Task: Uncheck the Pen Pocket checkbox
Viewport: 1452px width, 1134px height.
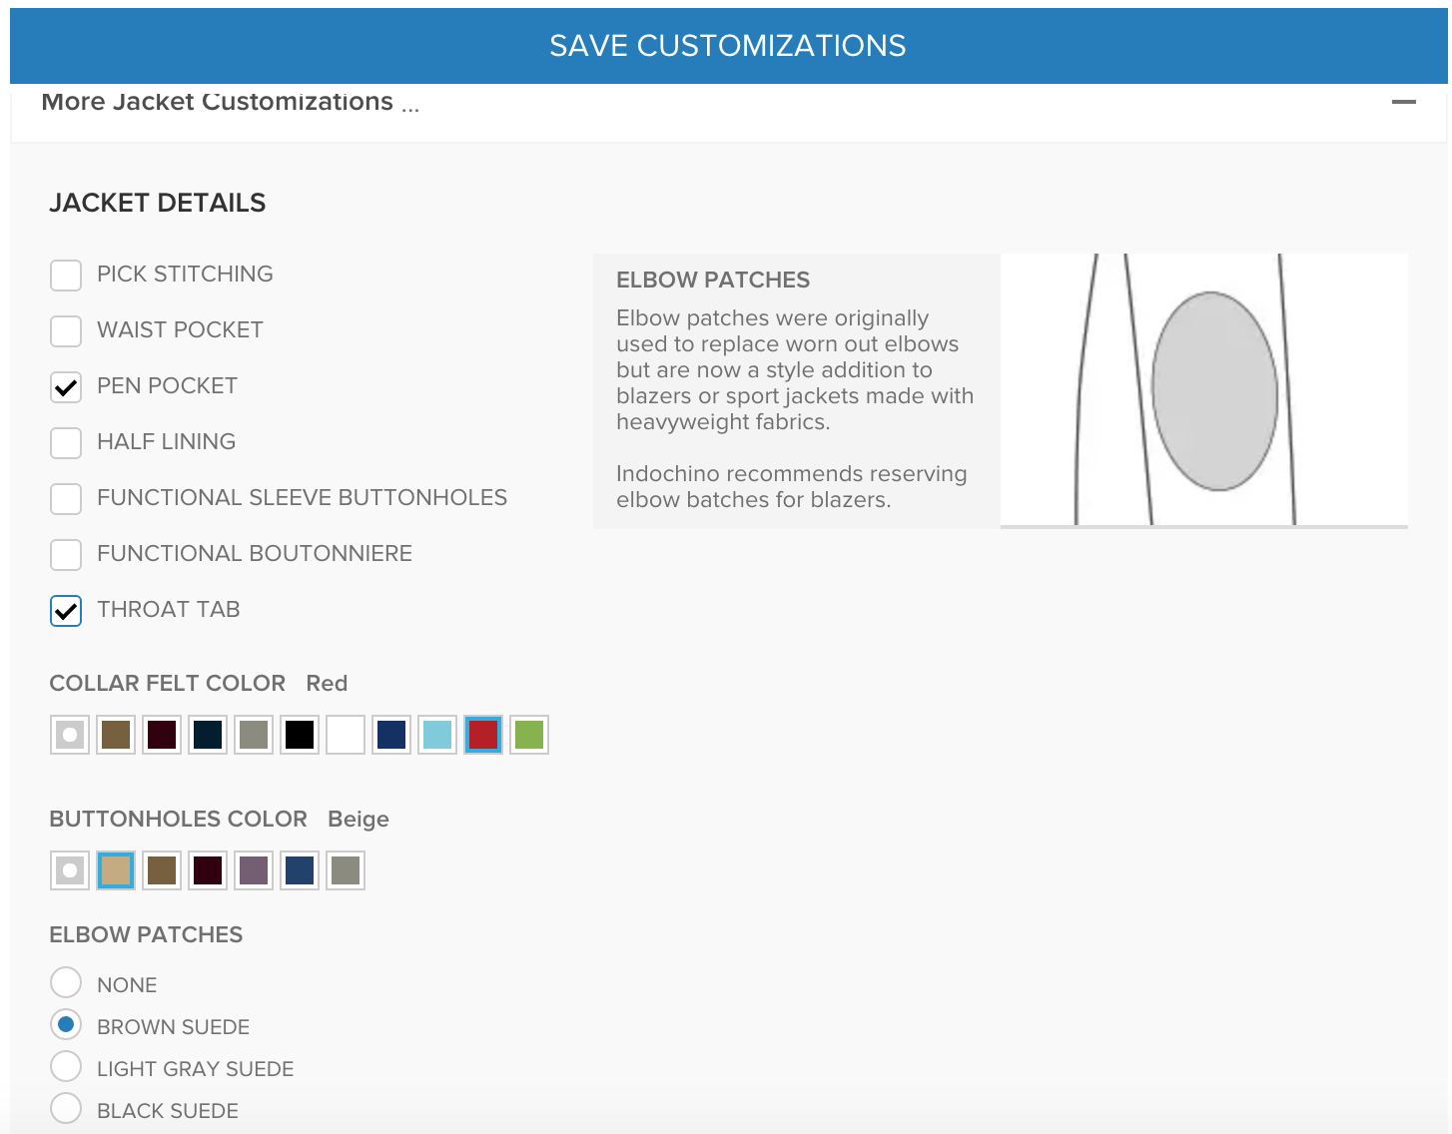Action: pyautogui.click(x=66, y=387)
